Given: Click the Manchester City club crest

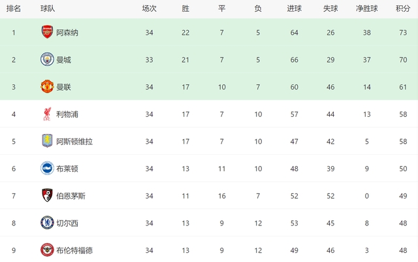Looking at the screenshot, I should click(47, 59).
